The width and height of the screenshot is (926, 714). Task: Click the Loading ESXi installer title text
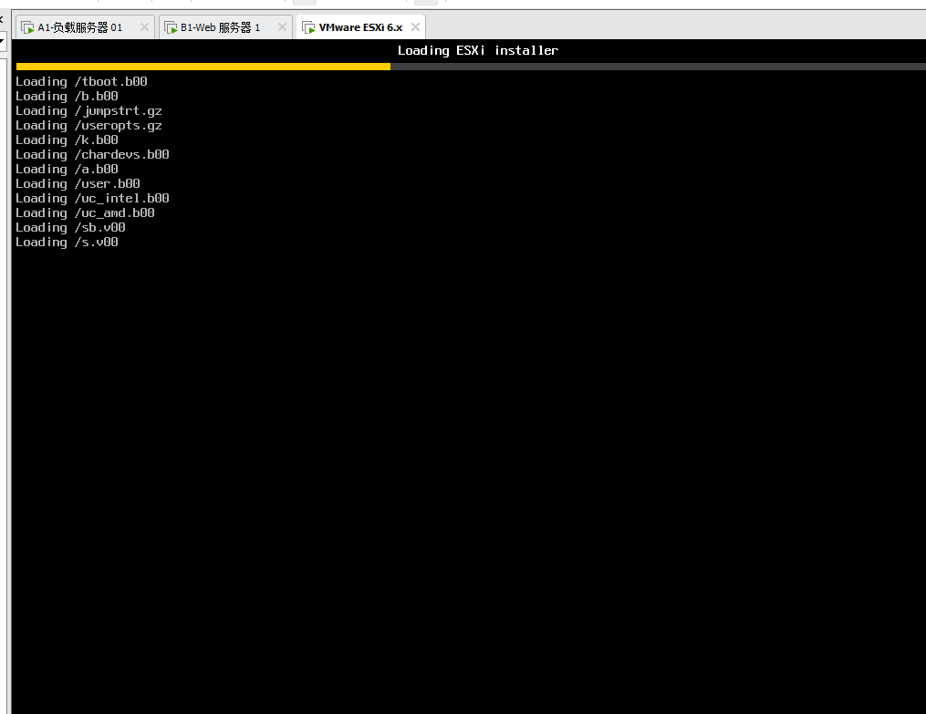pyautogui.click(x=477, y=50)
